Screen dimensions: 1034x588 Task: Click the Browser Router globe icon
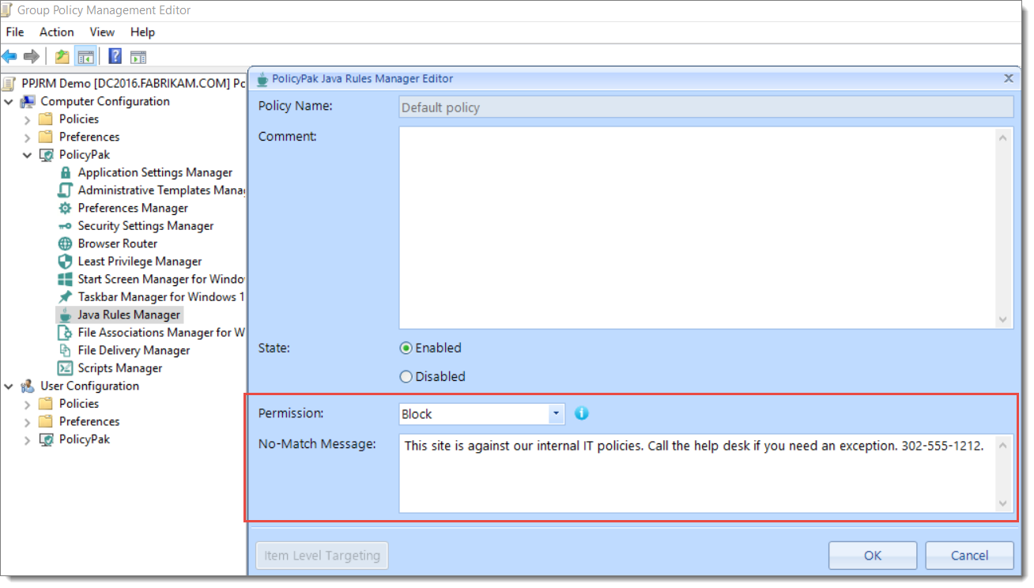point(66,243)
